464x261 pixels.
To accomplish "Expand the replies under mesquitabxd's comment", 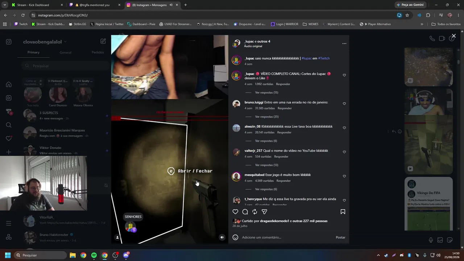I will click(x=266, y=189).
